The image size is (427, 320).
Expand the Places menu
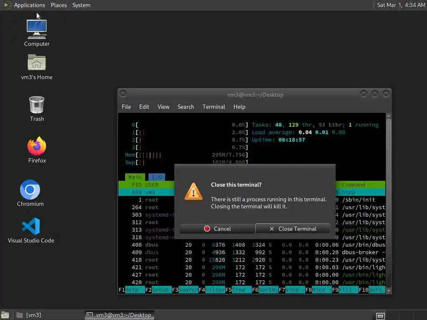pyautogui.click(x=58, y=5)
